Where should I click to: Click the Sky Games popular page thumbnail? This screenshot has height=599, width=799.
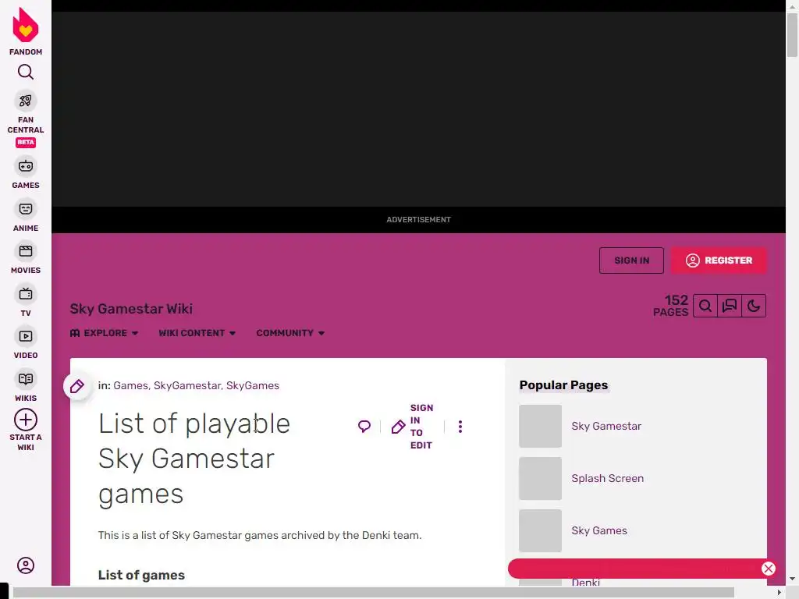pyautogui.click(x=540, y=530)
